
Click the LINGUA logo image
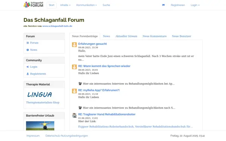40,94
